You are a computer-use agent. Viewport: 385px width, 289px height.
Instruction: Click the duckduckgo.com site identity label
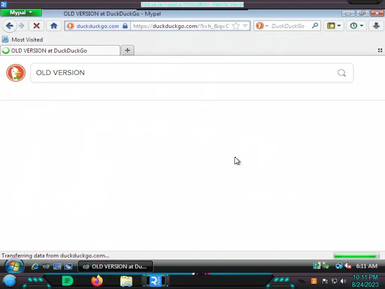click(x=97, y=26)
